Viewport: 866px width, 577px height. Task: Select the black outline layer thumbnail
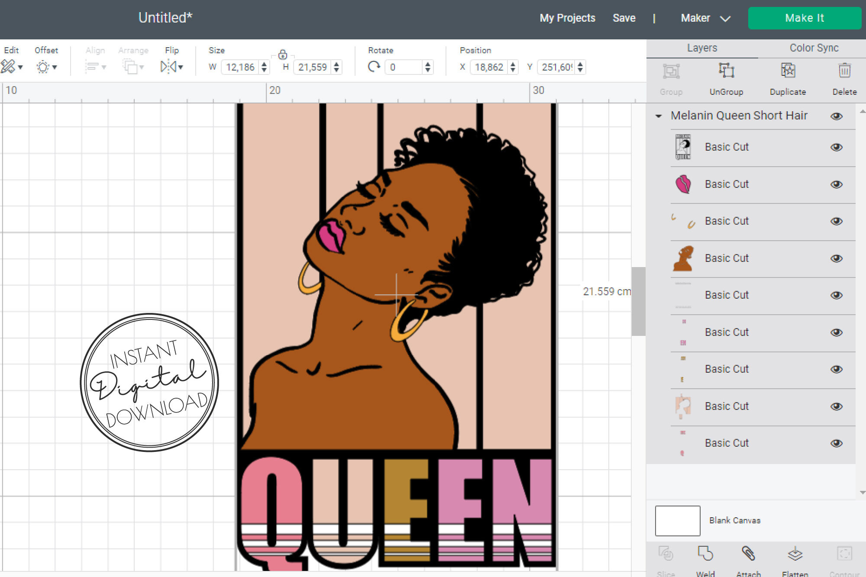683,147
